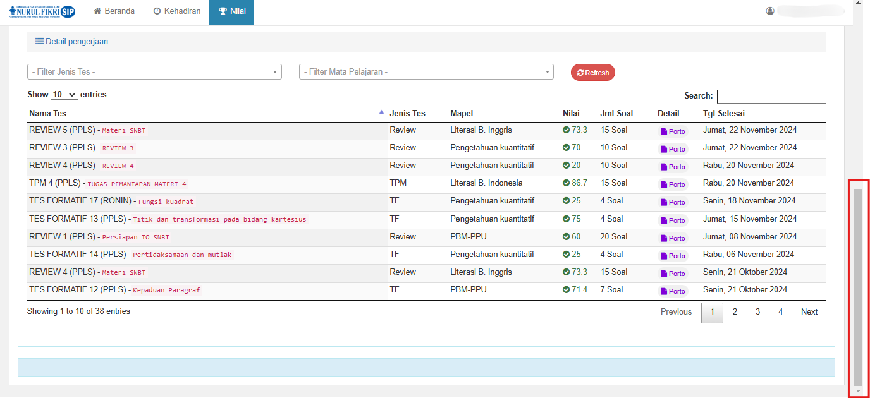The width and height of the screenshot is (870, 398).
Task: Expand the Filter Jenis Tes dropdown
Action: 154,72
